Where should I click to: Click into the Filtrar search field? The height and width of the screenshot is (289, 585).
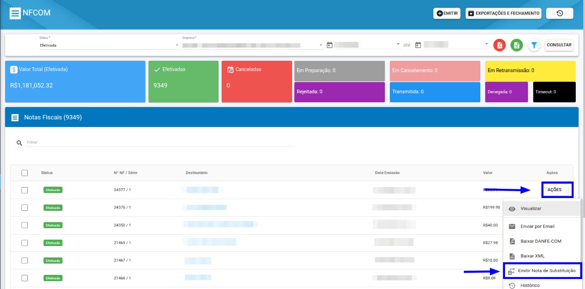(x=160, y=143)
